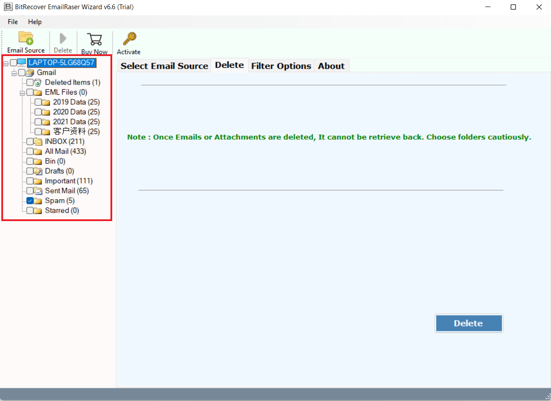Select the Deleted Items recycle folder icon
The height and width of the screenshot is (401, 551).
38,82
